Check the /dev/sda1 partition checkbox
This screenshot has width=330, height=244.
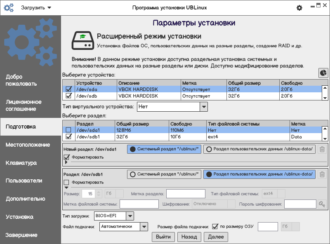[x=69, y=130]
